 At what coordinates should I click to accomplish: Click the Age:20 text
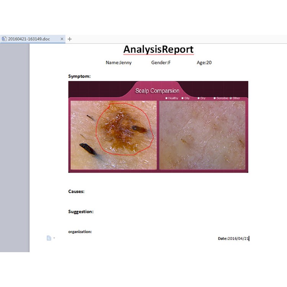click(204, 63)
